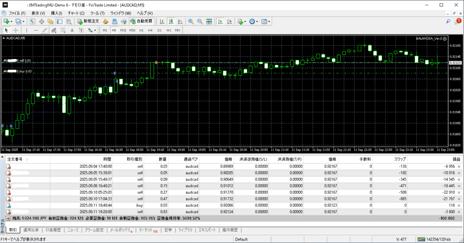The image size is (464, 243).
Task: Click the zoom out magnifier icon
Action: (x=200, y=21)
